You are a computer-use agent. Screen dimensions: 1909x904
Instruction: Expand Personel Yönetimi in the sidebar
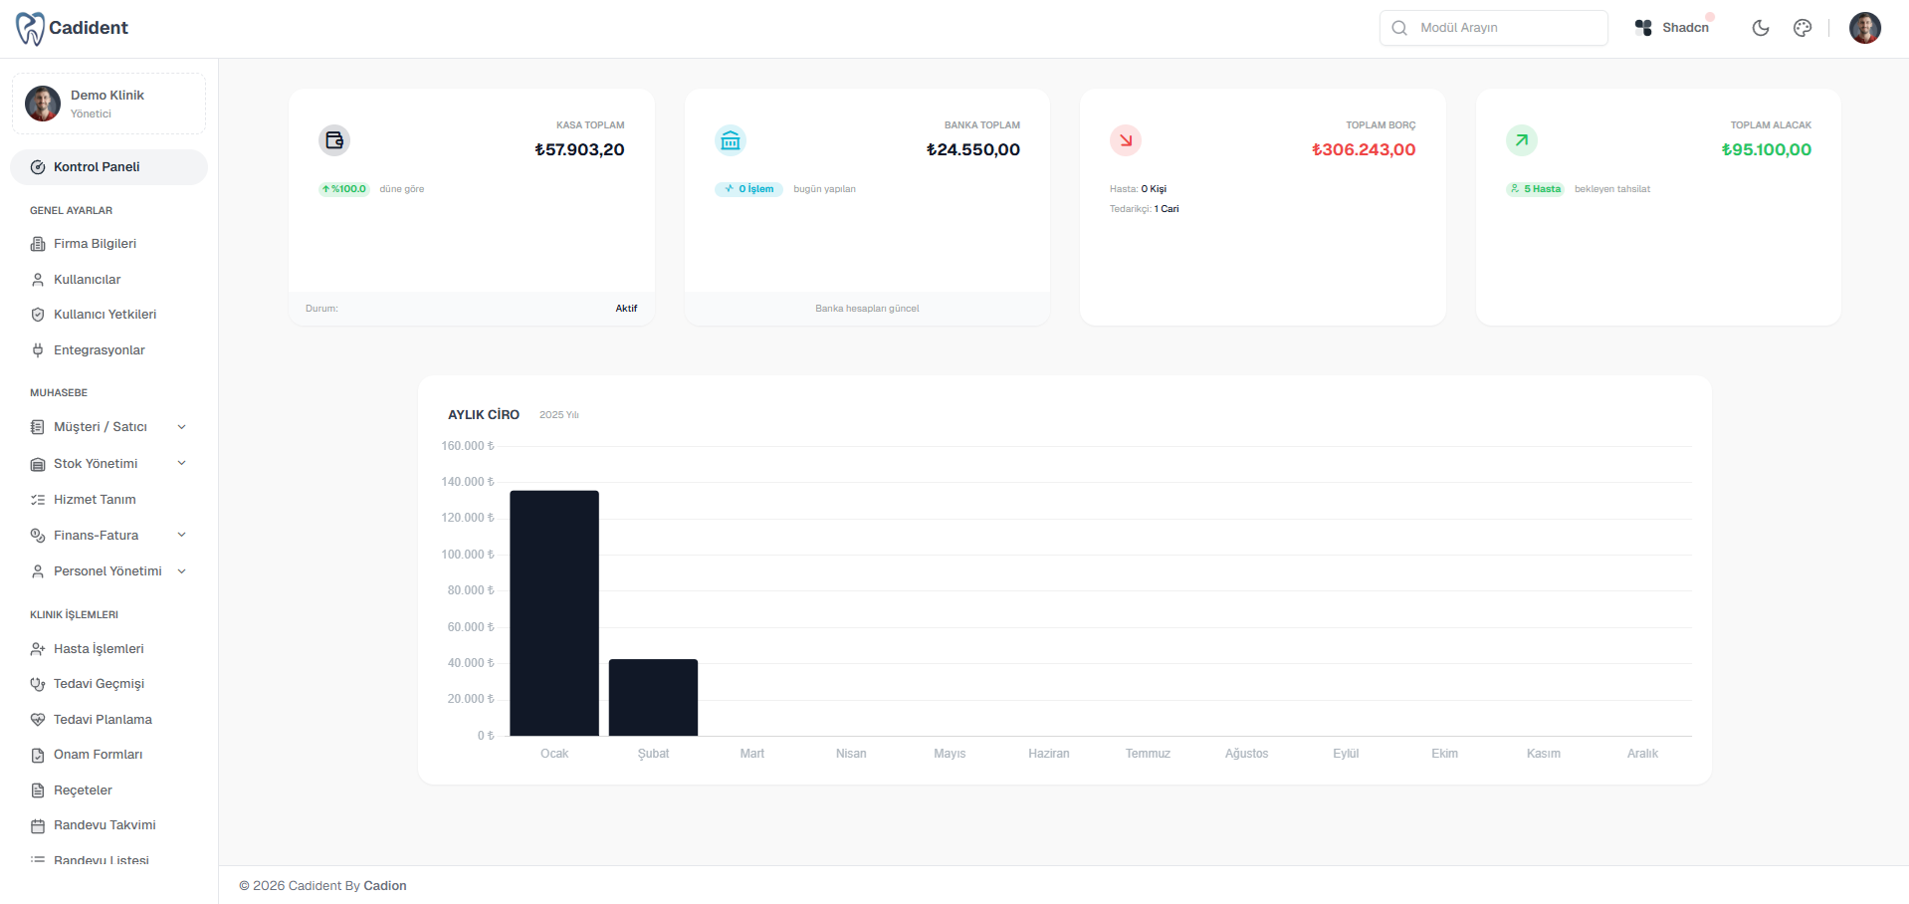[180, 570]
